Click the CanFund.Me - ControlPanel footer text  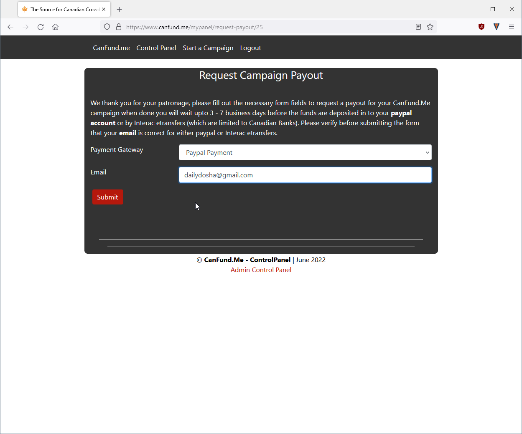247,260
